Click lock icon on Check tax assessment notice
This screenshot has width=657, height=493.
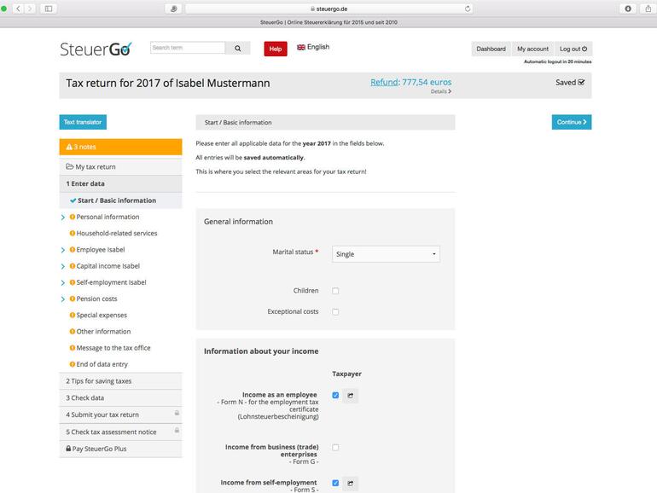(177, 430)
